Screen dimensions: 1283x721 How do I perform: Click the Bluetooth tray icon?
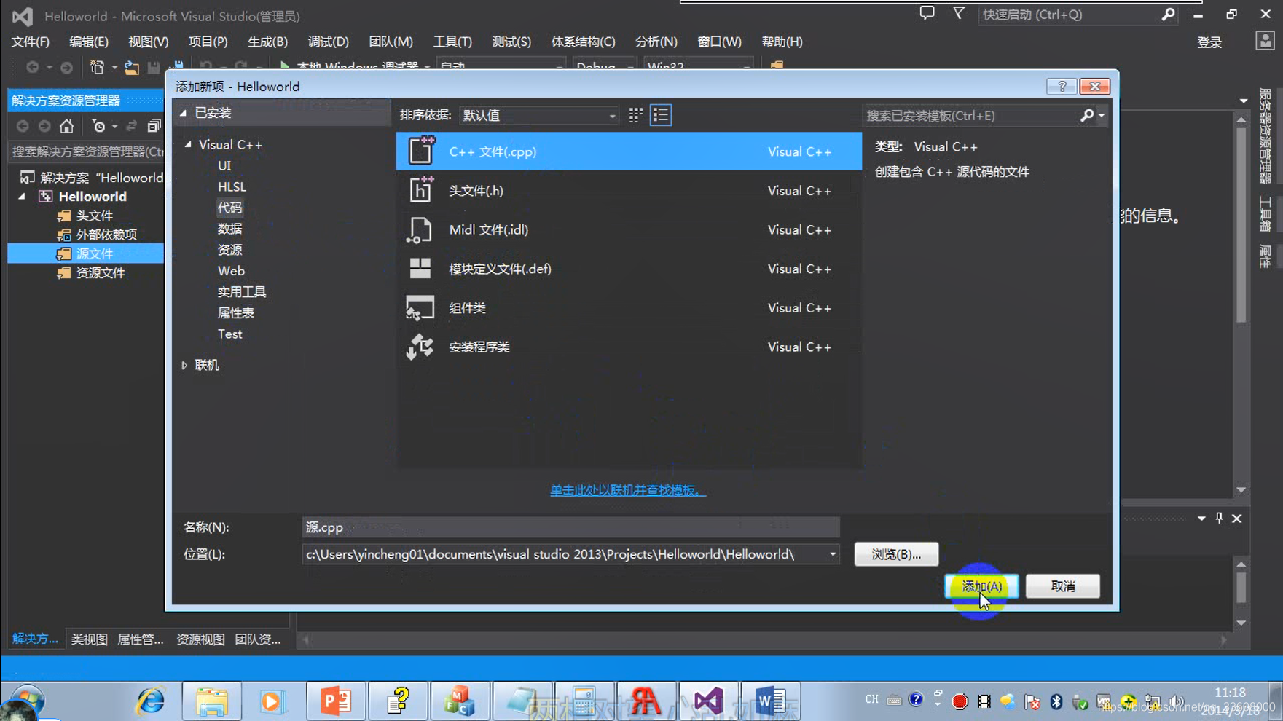(1056, 701)
